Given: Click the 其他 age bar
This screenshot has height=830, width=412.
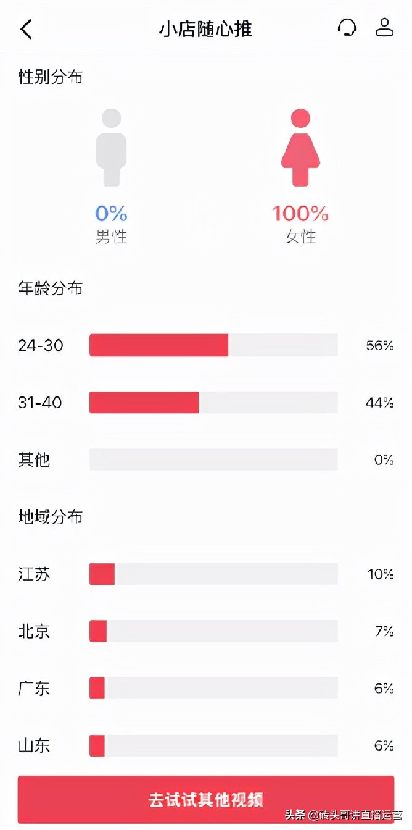Looking at the screenshot, I should pyautogui.click(x=213, y=459).
